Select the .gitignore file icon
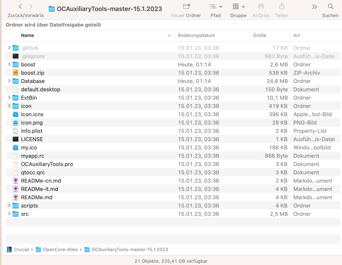The height and width of the screenshot is (265, 342). (x=15, y=56)
